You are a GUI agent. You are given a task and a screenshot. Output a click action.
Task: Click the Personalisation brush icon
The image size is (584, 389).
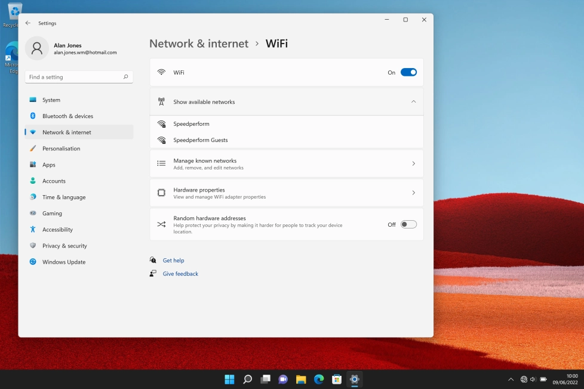point(33,148)
